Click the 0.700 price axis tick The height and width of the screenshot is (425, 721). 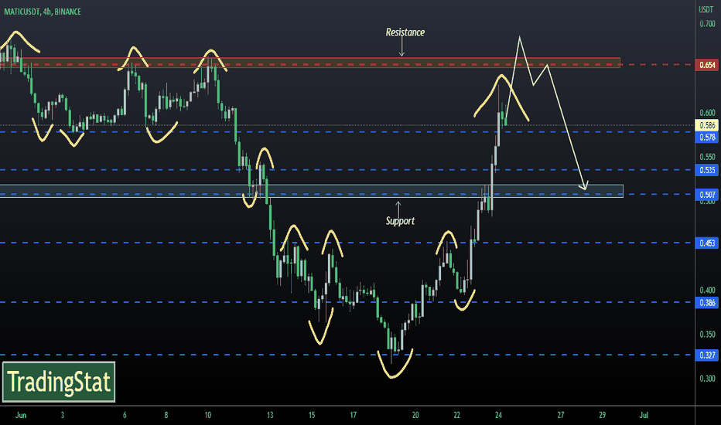[707, 23]
